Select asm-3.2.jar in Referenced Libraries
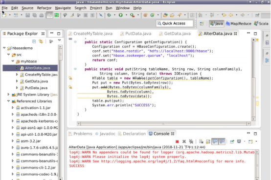Screen dimensions: 271x180 (x=31, y=141)
